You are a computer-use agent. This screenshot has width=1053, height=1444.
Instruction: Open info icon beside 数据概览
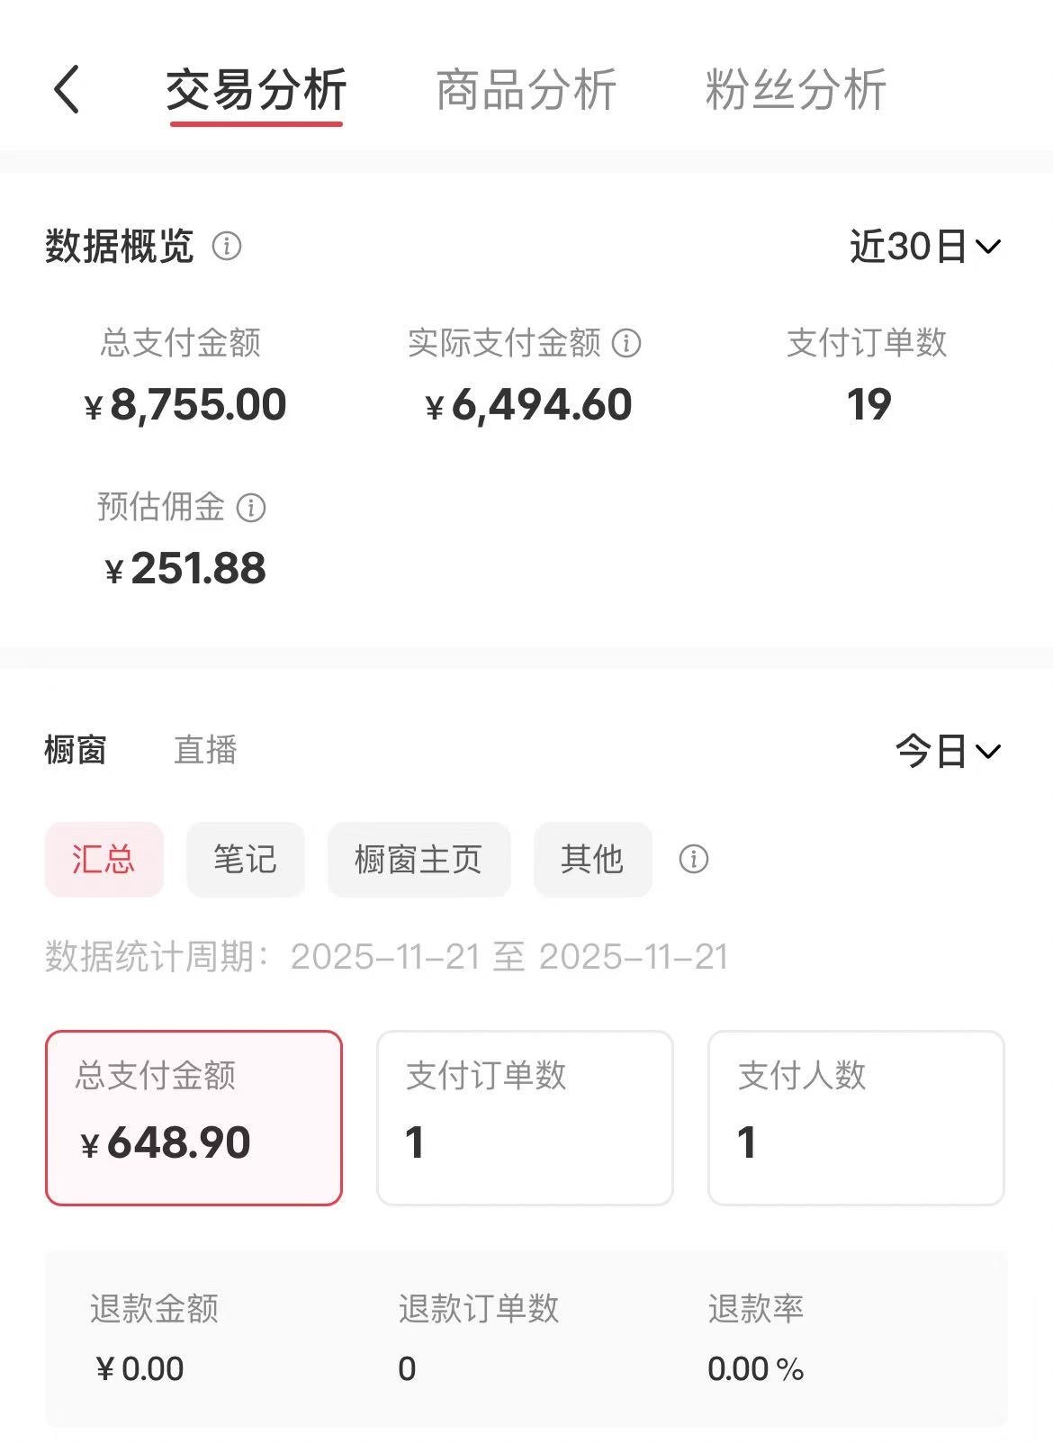[x=227, y=246]
